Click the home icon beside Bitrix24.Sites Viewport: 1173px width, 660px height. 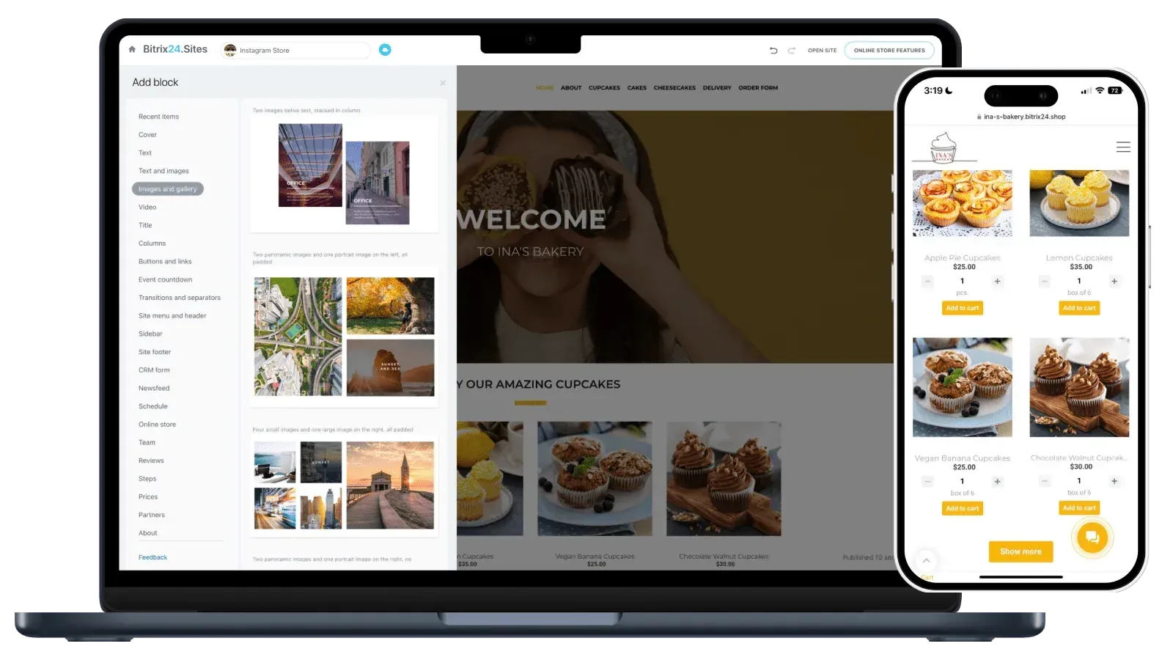(x=132, y=50)
